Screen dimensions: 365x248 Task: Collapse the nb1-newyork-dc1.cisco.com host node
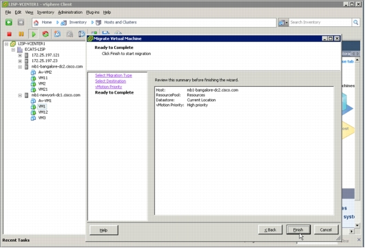coord(20,95)
